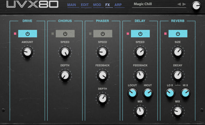Toggle the Delay power button
The width and height of the screenshot is (205, 125).
coord(140,34)
